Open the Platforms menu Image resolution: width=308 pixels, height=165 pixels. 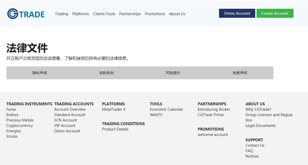(80, 14)
